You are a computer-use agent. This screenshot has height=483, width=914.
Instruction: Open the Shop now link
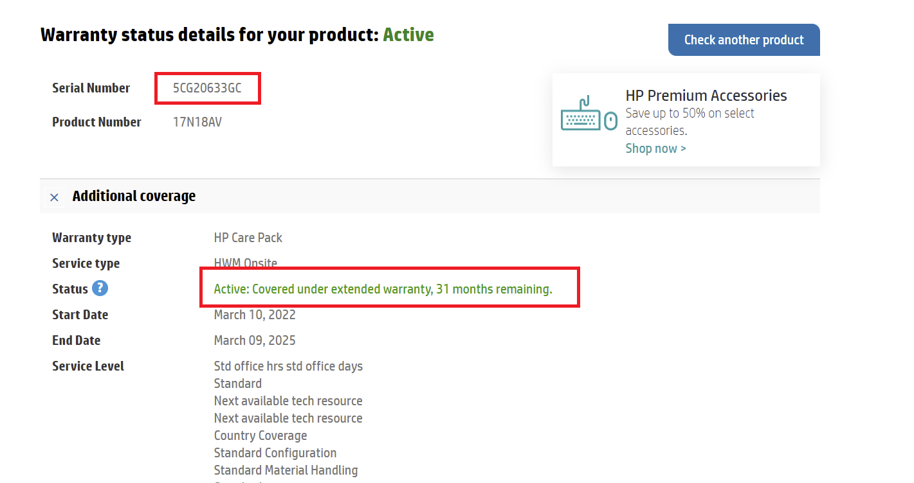(x=655, y=148)
